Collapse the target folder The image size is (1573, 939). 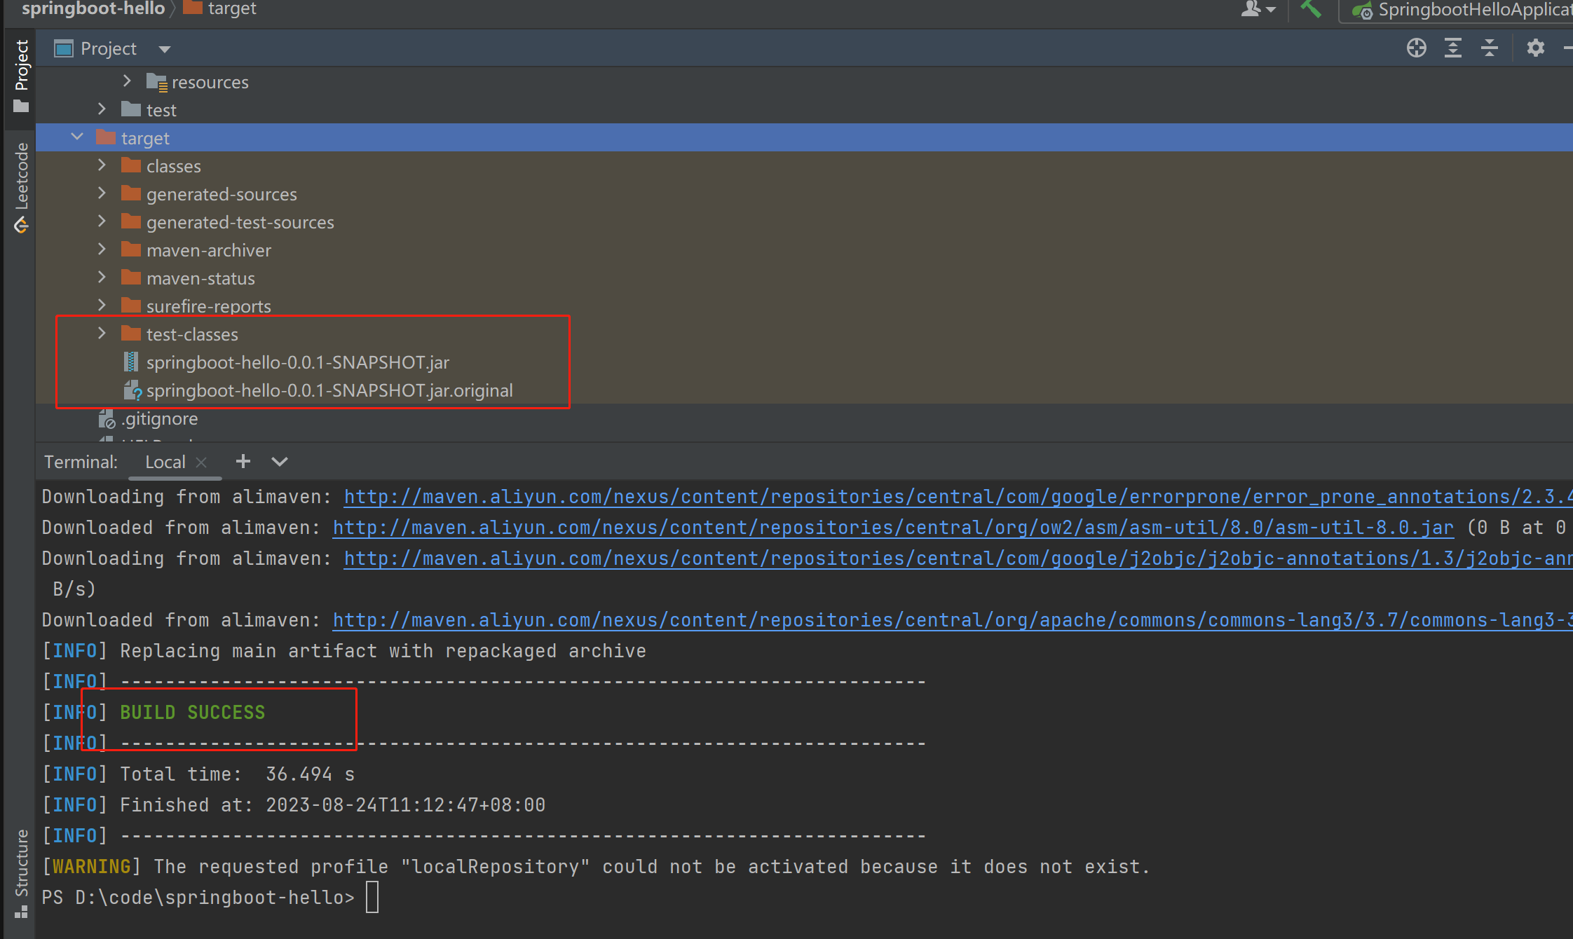(x=77, y=137)
